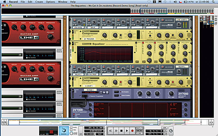Click the Algorithm soft knob in RV7000 programmer
Image resolution: width=218 pixels, height=136 pixels.
point(90,104)
